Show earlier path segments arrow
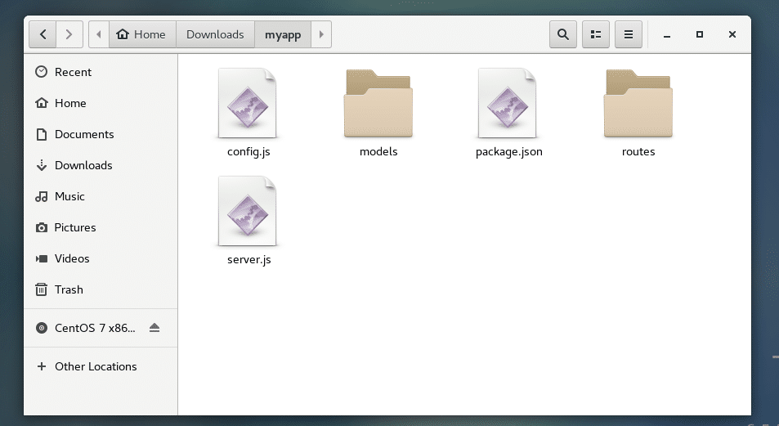Screen dimensions: 779x426 [98, 34]
